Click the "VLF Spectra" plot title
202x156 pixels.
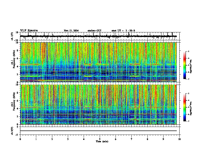[29, 31]
